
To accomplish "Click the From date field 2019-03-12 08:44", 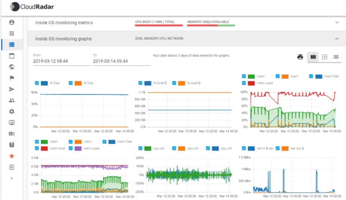I will 62,61.
